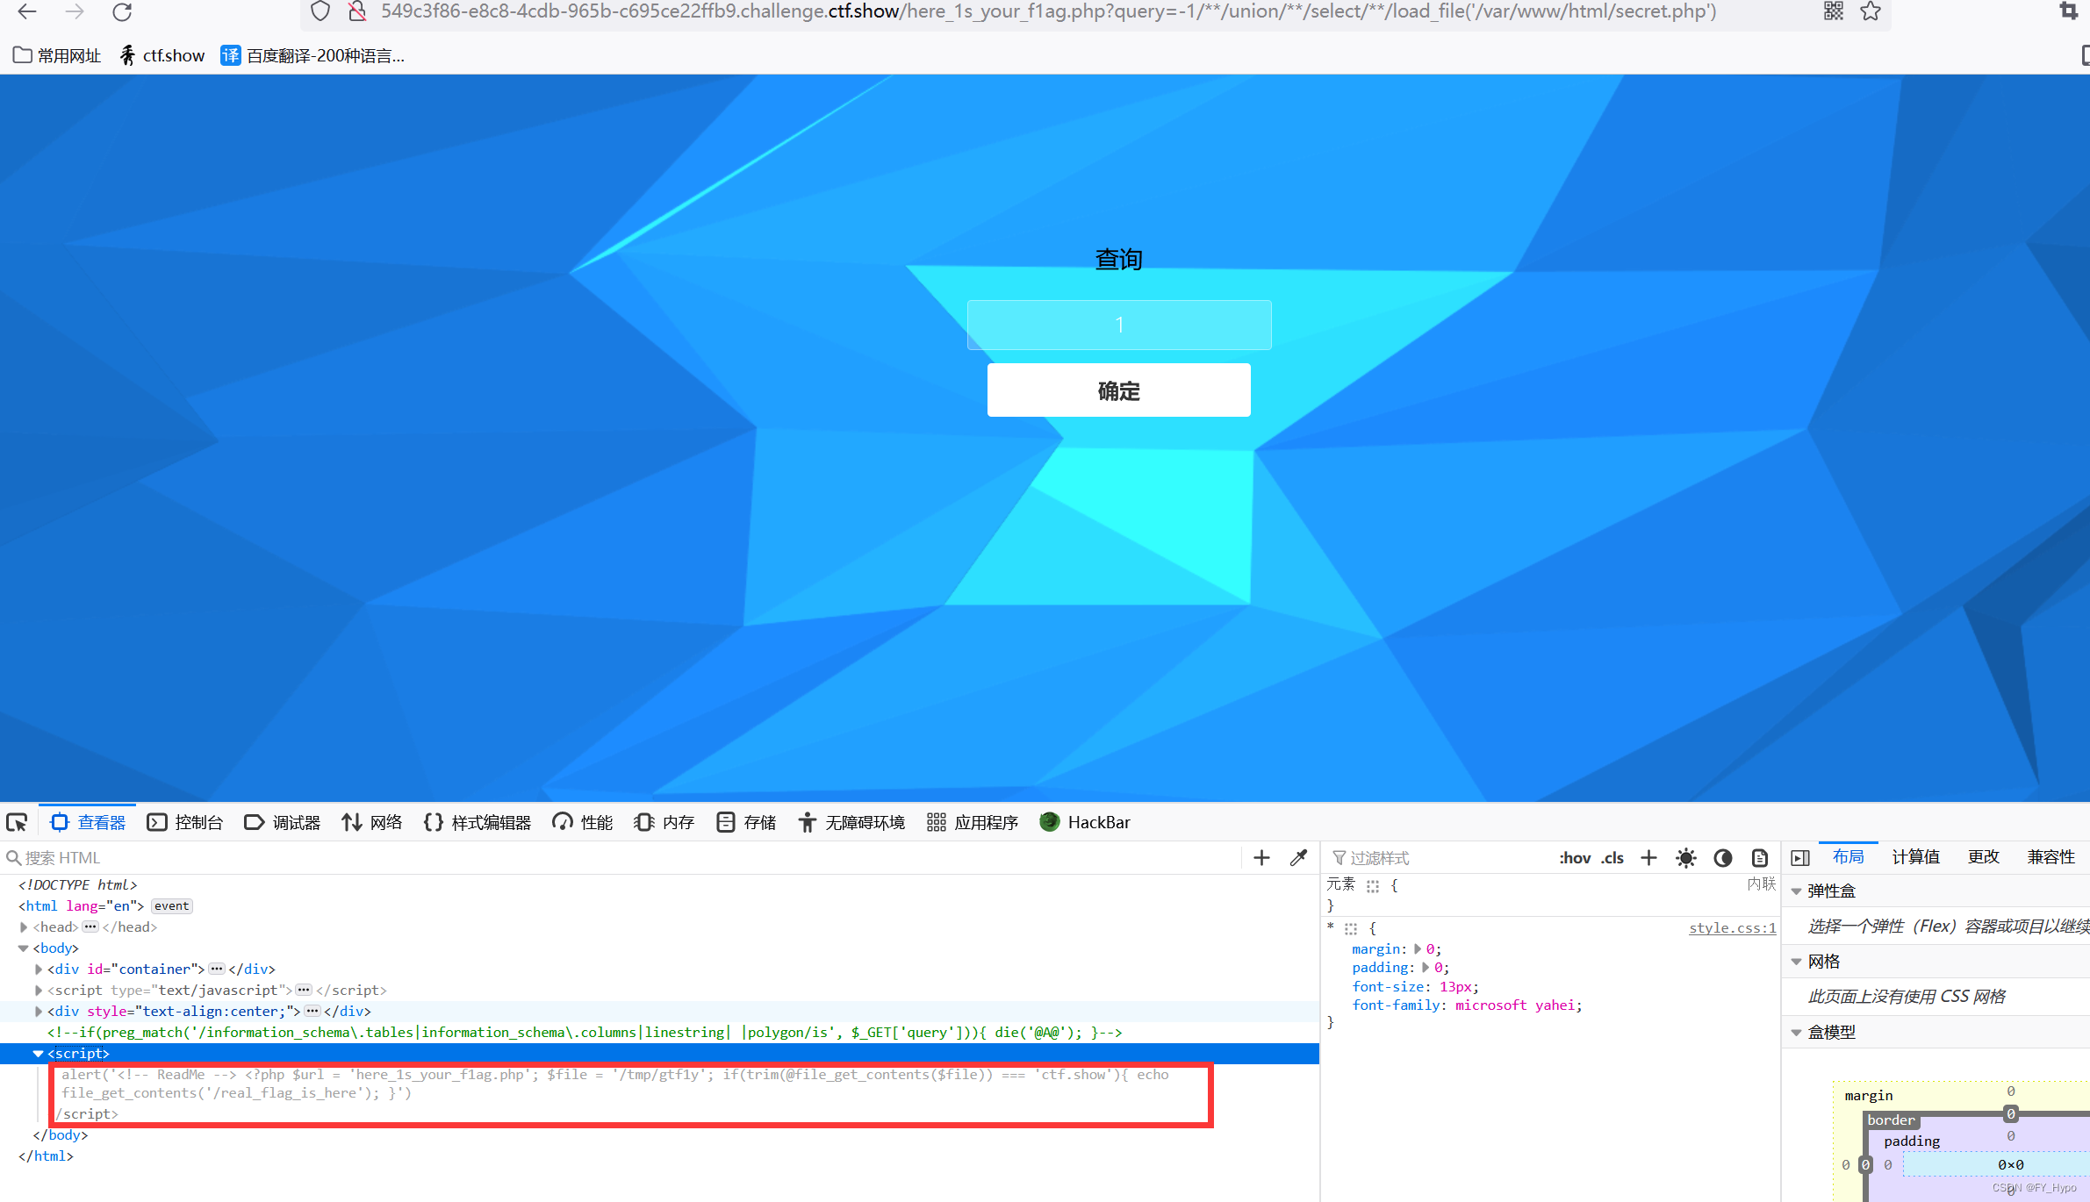Focus the query input field showing 1
The height and width of the screenshot is (1202, 2090).
point(1119,325)
